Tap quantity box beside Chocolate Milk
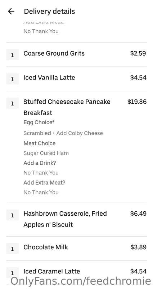Screen dimensions: 153x289 (13, 249)
